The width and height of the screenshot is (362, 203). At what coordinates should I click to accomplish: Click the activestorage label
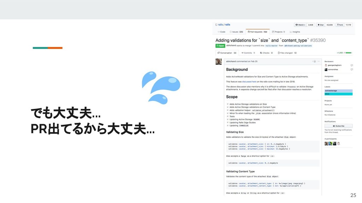pos(338,91)
